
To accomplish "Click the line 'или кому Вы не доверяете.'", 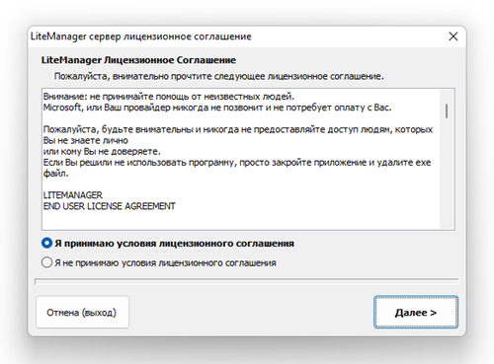I will point(102,151).
